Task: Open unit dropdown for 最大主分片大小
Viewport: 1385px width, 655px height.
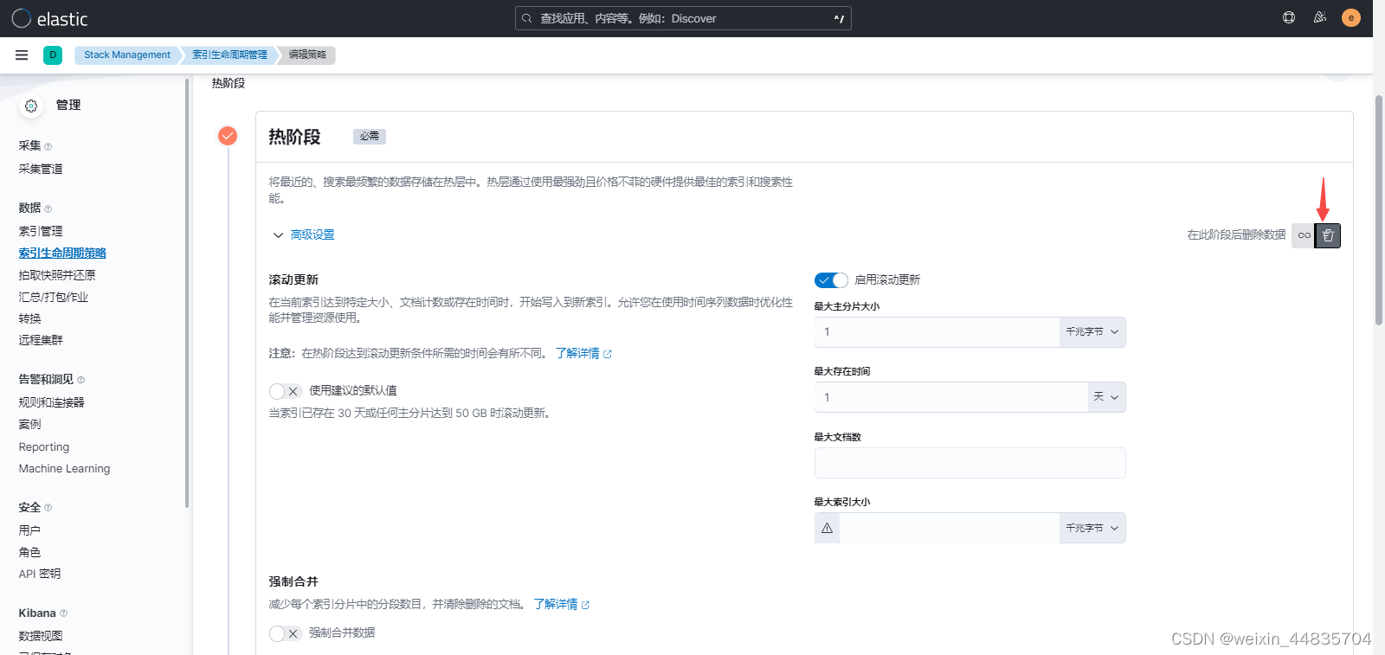Action: coord(1092,332)
